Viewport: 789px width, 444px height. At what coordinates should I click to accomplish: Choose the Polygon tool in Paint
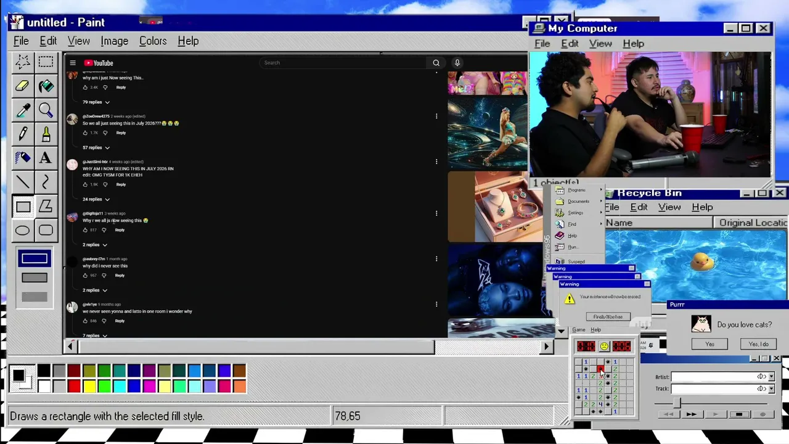coord(46,206)
